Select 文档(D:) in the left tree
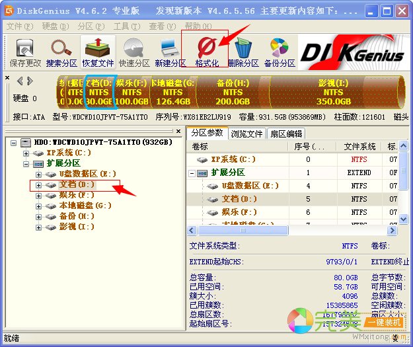Viewport: 413px width, 347px height. 77,184
